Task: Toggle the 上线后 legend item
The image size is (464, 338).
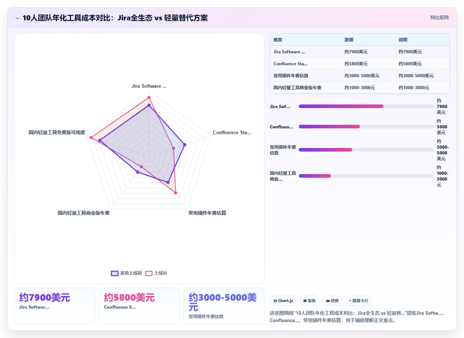Action: [x=156, y=273]
